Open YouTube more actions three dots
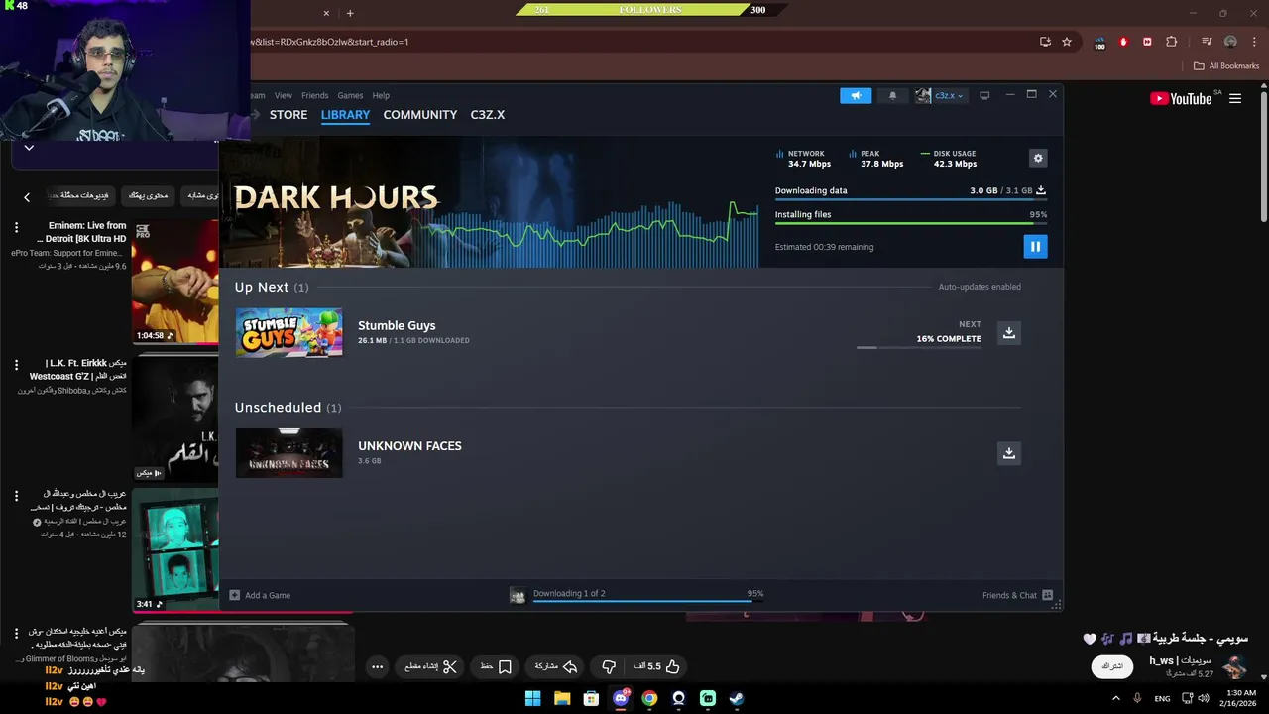 click(x=377, y=667)
